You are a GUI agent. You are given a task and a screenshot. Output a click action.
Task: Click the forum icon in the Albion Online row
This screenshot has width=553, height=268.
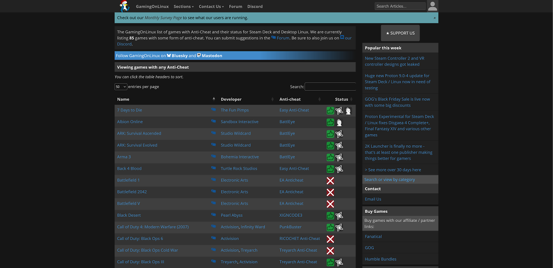click(213, 122)
